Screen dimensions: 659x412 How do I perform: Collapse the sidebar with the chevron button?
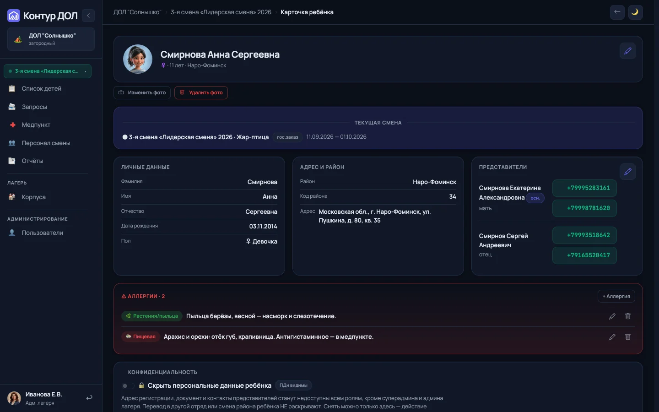pos(88,16)
